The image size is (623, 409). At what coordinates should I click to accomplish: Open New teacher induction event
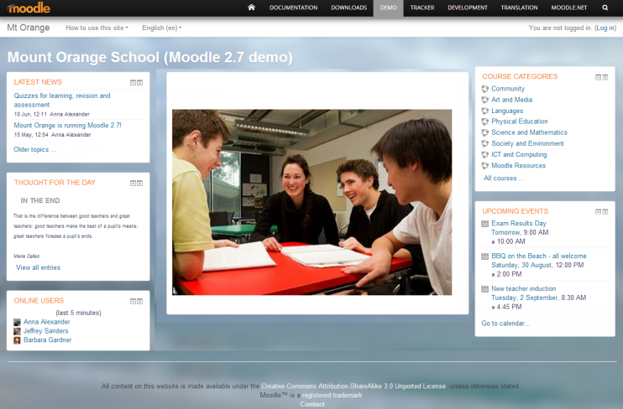click(x=524, y=288)
